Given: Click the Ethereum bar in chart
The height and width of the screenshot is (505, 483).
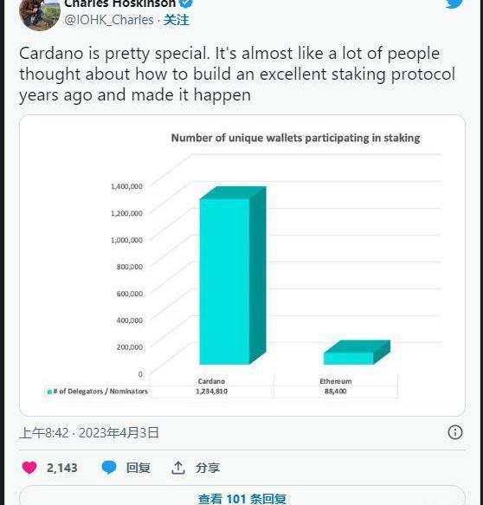Looking at the screenshot, I should pyautogui.click(x=357, y=353).
